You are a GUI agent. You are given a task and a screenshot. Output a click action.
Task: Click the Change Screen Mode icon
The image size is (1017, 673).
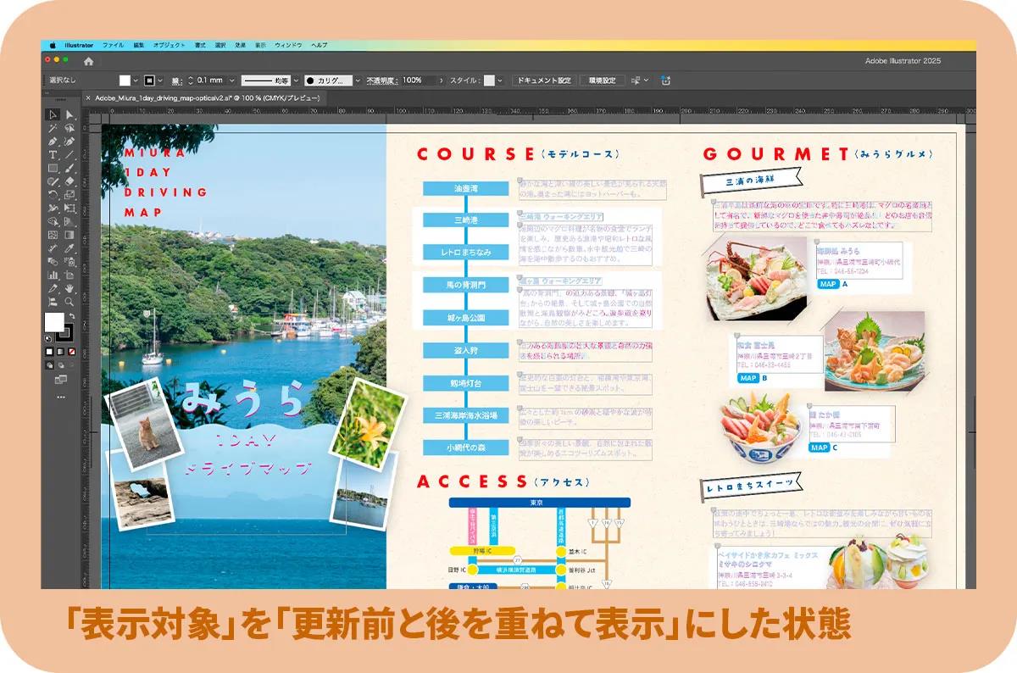tap(61, 378)
